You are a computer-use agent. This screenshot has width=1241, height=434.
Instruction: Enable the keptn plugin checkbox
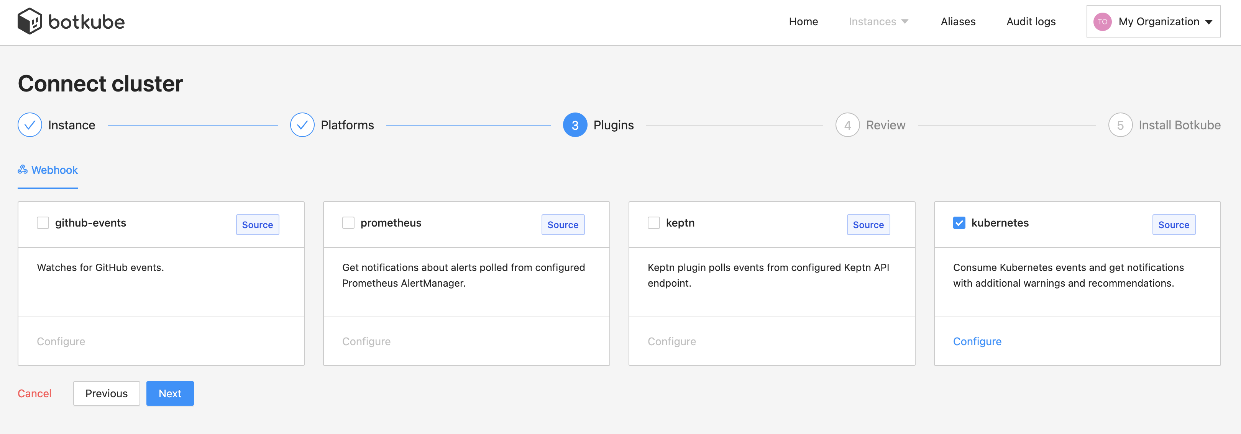[654, 223]
